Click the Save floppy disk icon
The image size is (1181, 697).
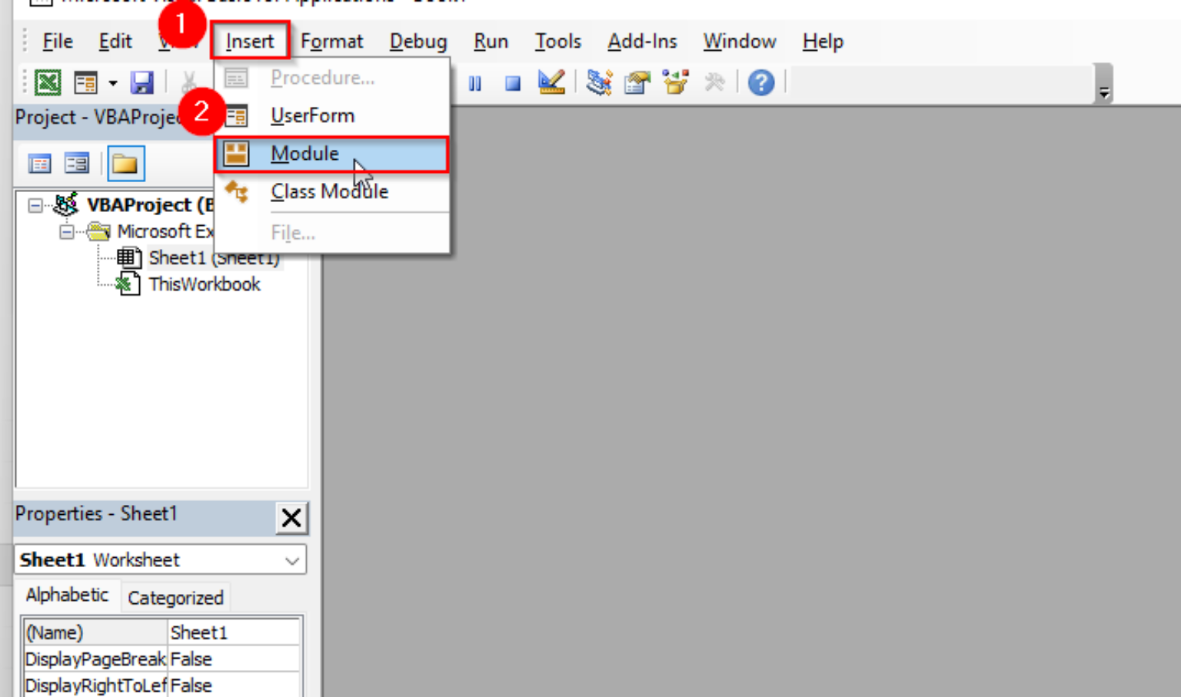(142, 81)
